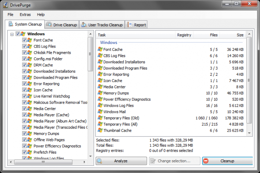The width and height of the screenshot is (260, 173).
Task: Click the icon beside Power Efficiency Diagnostics in the results list
Action: pos(100,99)
